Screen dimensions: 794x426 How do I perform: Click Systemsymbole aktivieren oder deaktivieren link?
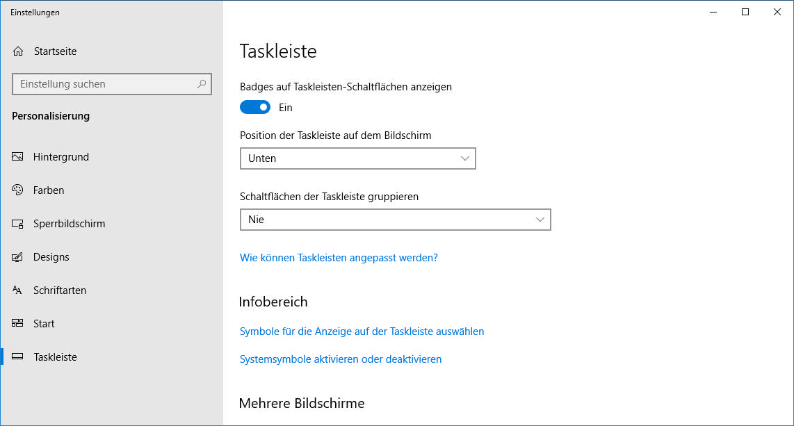click(340, 359)
